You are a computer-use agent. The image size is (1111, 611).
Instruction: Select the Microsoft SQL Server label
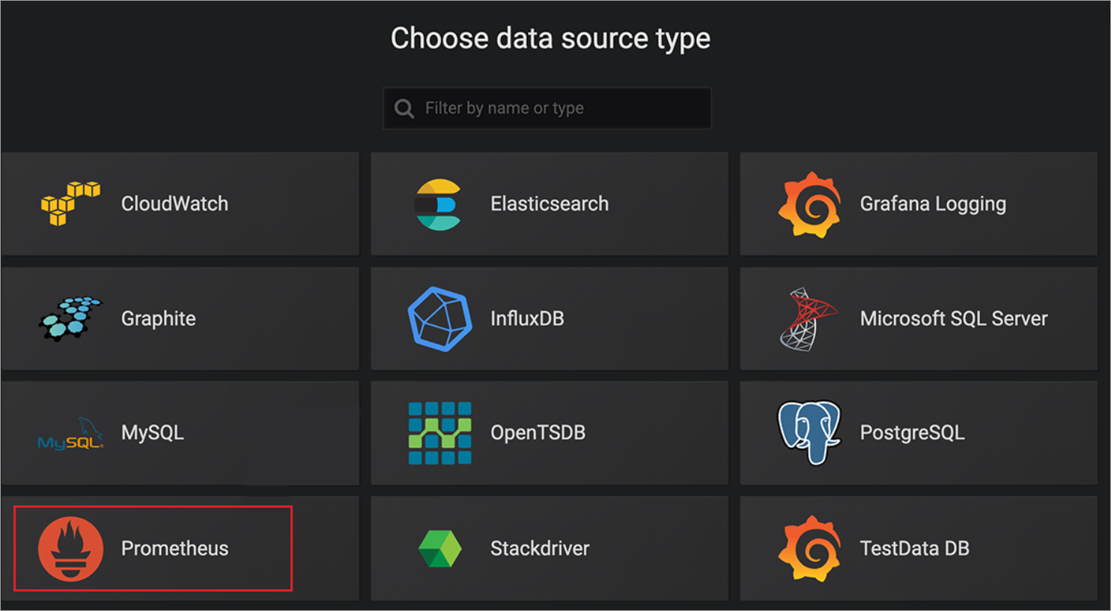(954, 318)
